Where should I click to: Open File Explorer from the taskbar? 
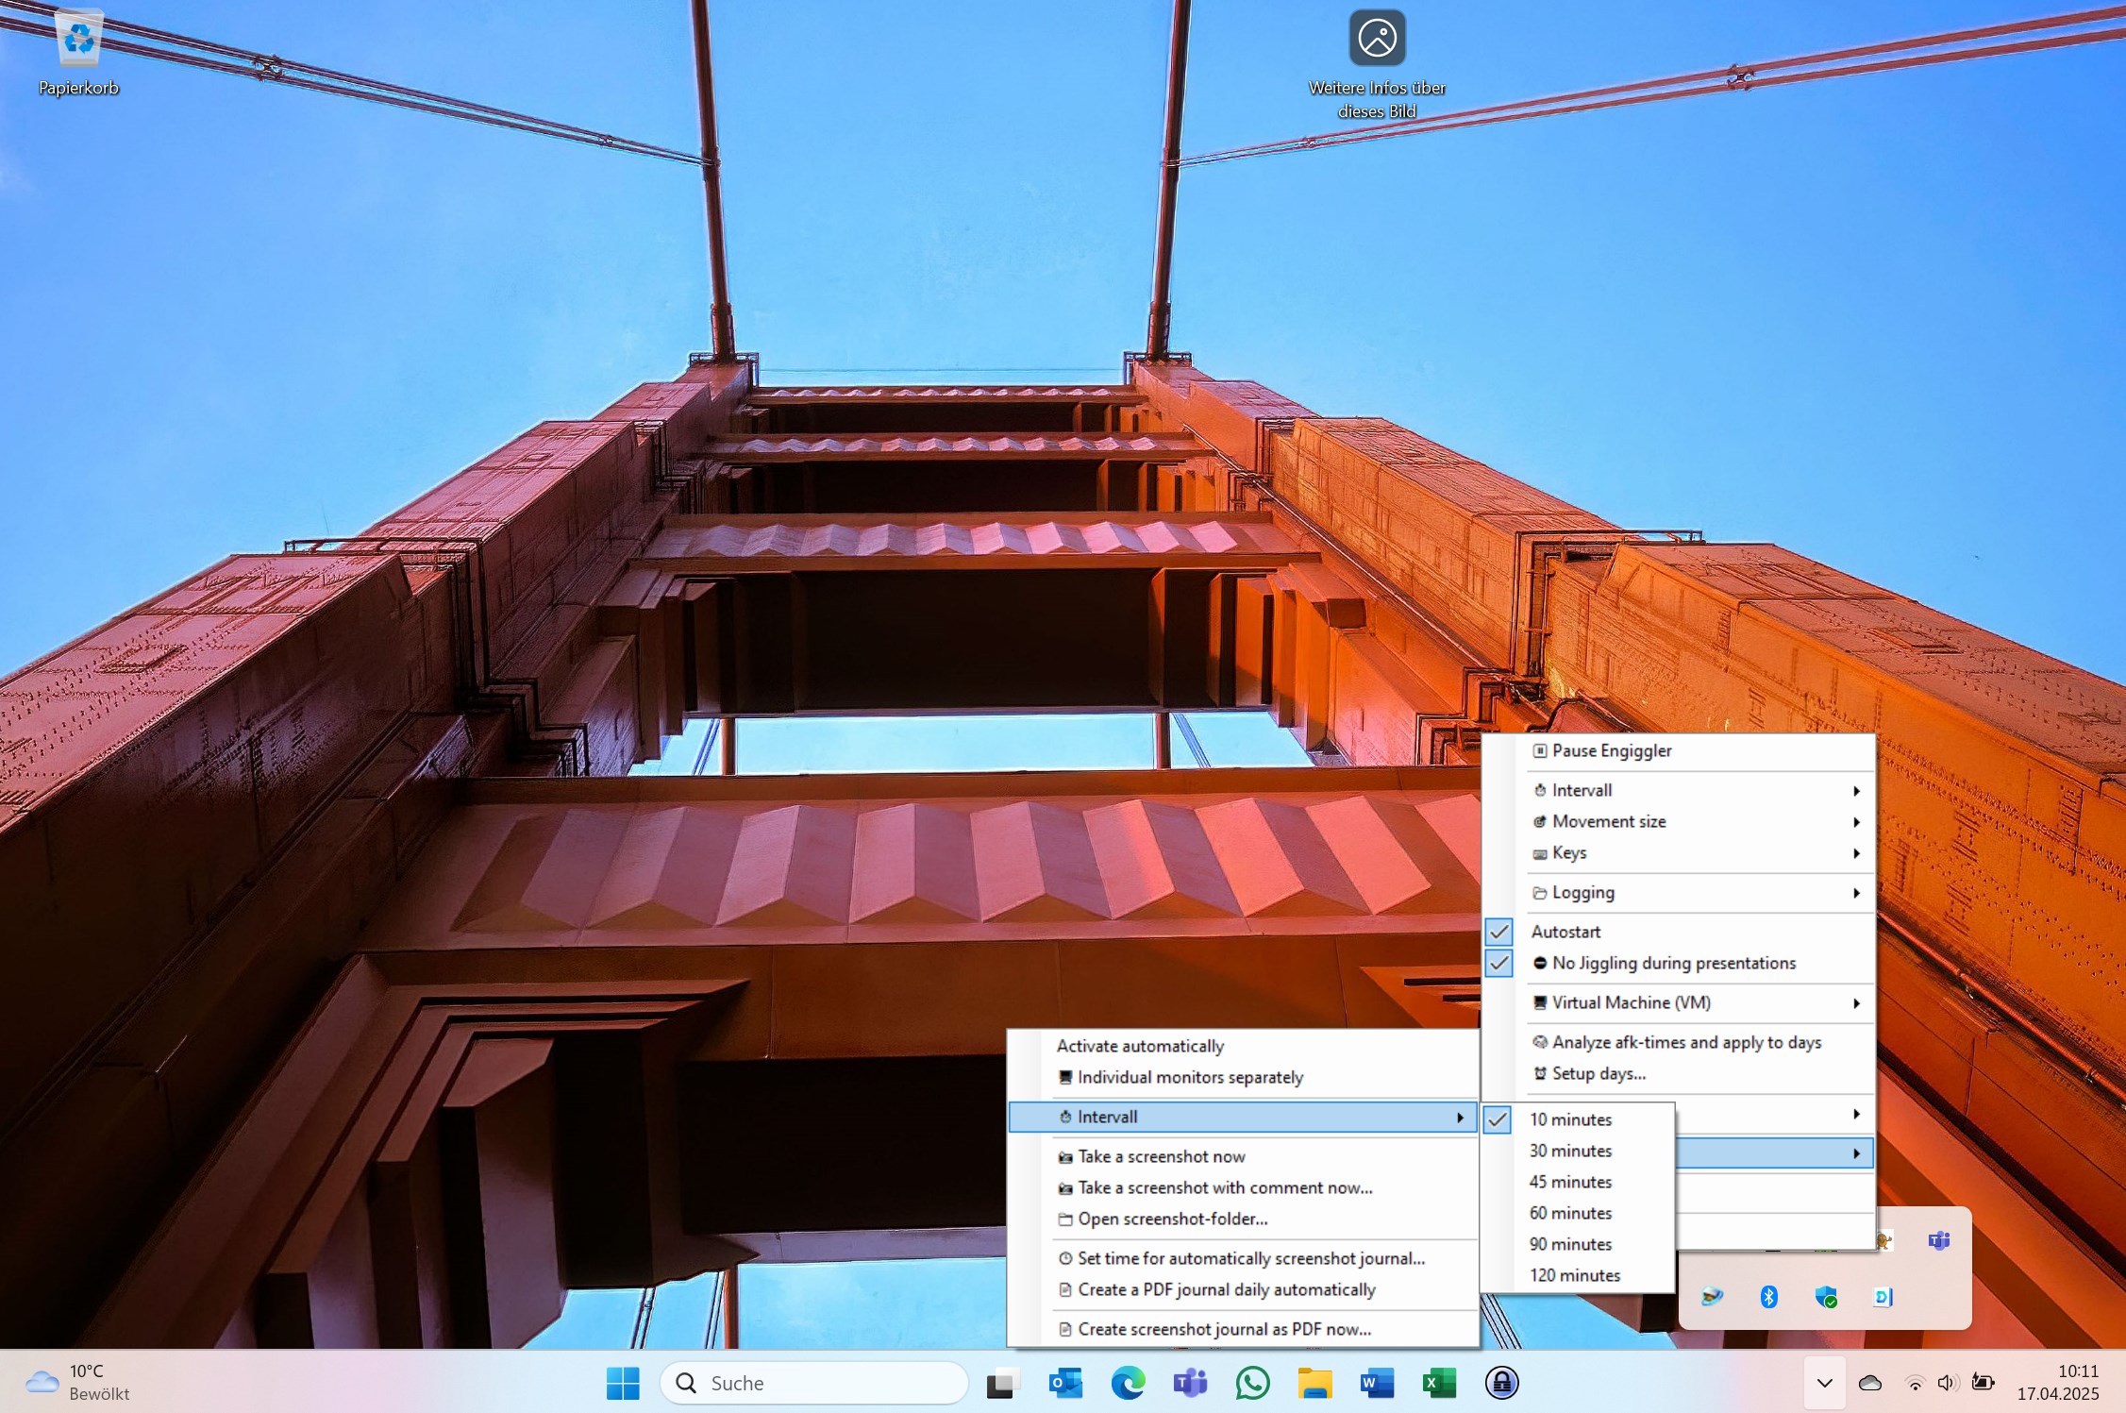tap(1314, 1383)
